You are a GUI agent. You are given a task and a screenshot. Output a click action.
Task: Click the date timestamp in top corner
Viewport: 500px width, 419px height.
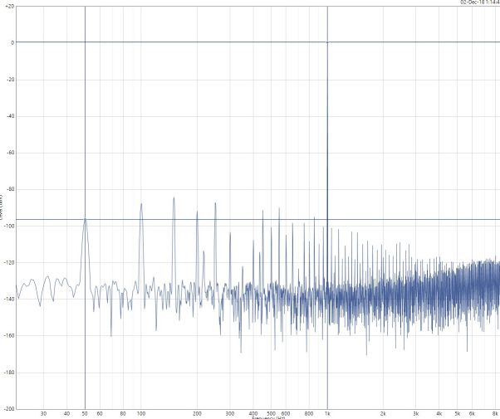(x=480, y=2)
